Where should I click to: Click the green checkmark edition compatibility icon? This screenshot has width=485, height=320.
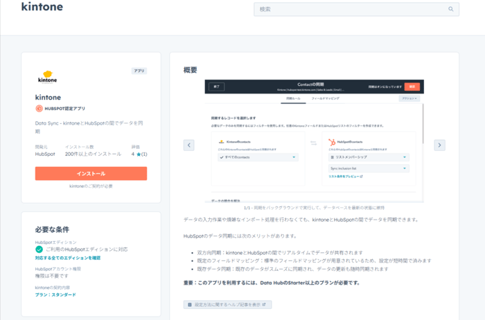(39, 249)
